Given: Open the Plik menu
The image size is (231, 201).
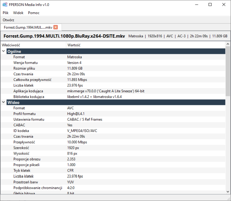Looking at the screenshot, I should (x=6, y=13).
